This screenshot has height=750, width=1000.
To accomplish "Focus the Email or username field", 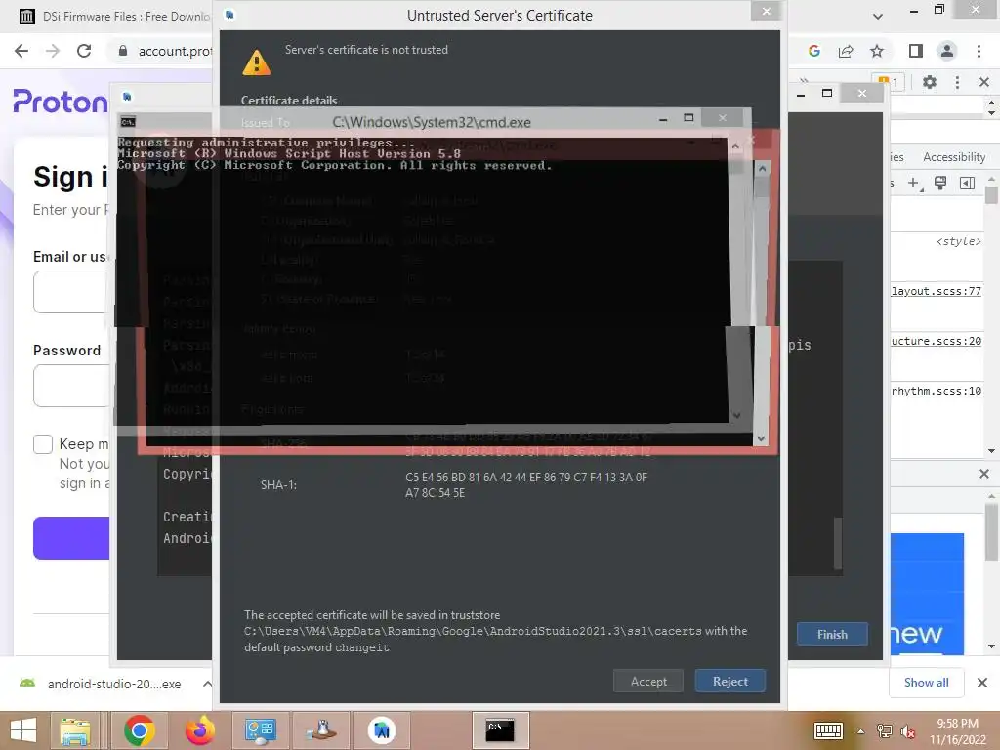I will [71, 292].
